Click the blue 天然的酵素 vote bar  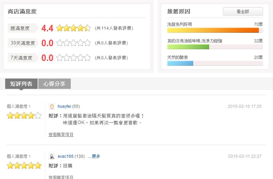(180, 63)
